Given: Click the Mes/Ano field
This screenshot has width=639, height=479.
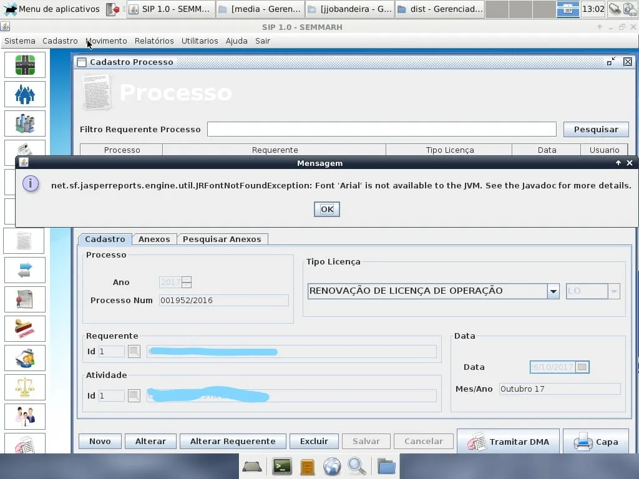Looking at the screenshot, I should pos(560,389).
